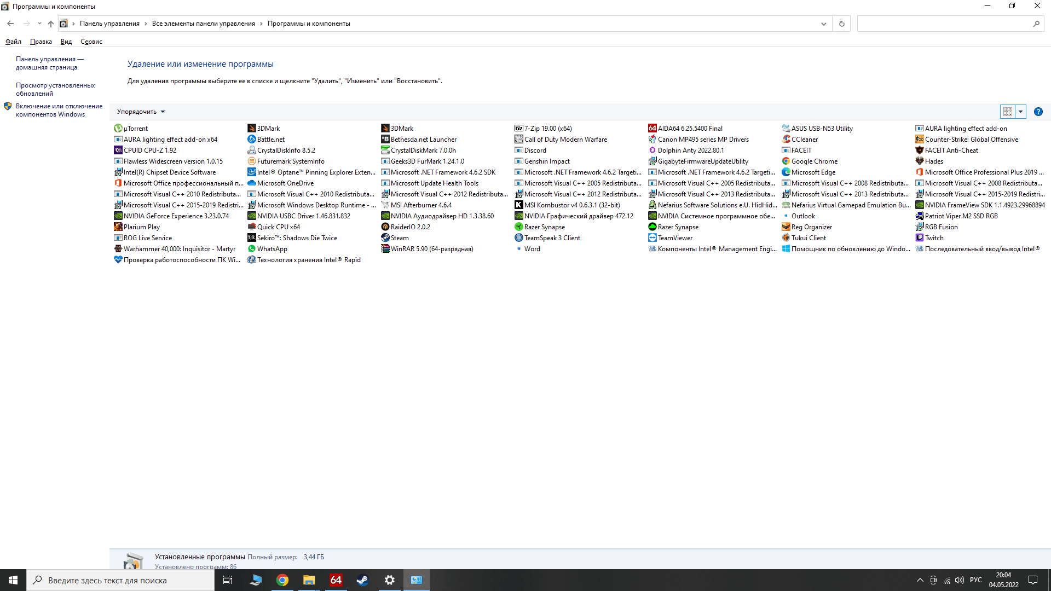
Task: Open the blue help question mark
Action: click(x=1038, y=112)
